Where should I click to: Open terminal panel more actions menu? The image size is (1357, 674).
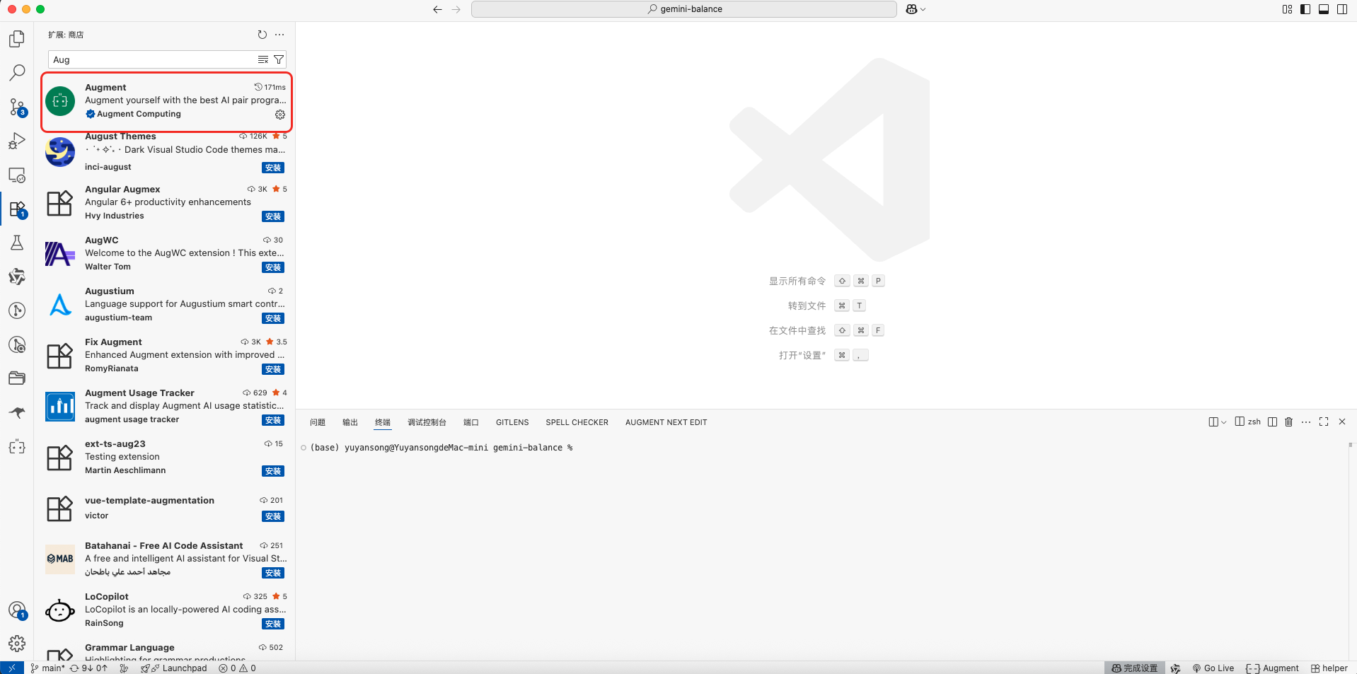[1306, 422]
